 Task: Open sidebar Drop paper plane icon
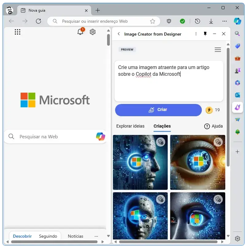coord(237,120)
